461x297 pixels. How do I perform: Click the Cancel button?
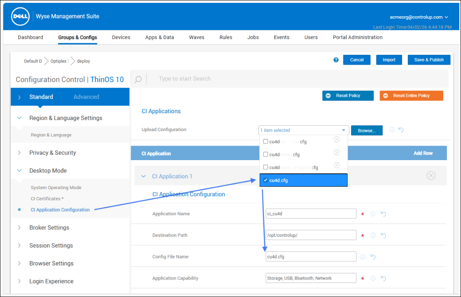pos(357,60)
